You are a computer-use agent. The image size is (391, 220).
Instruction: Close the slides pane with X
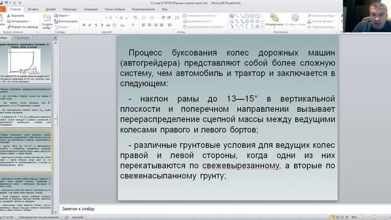55,38
